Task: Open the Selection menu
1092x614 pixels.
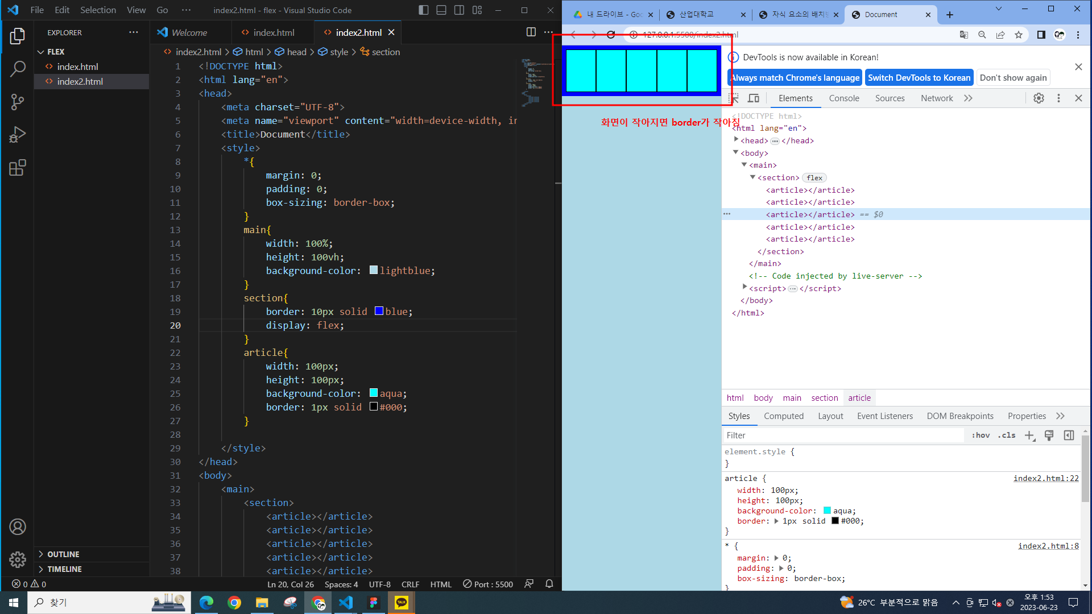Action: click(98, 10)
